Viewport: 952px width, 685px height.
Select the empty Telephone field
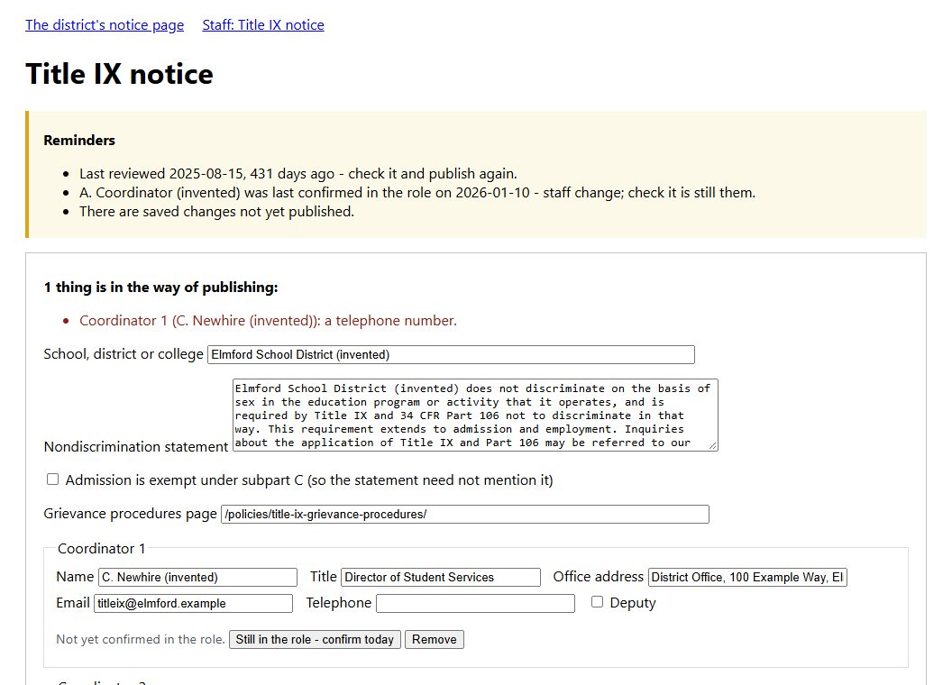475,603
